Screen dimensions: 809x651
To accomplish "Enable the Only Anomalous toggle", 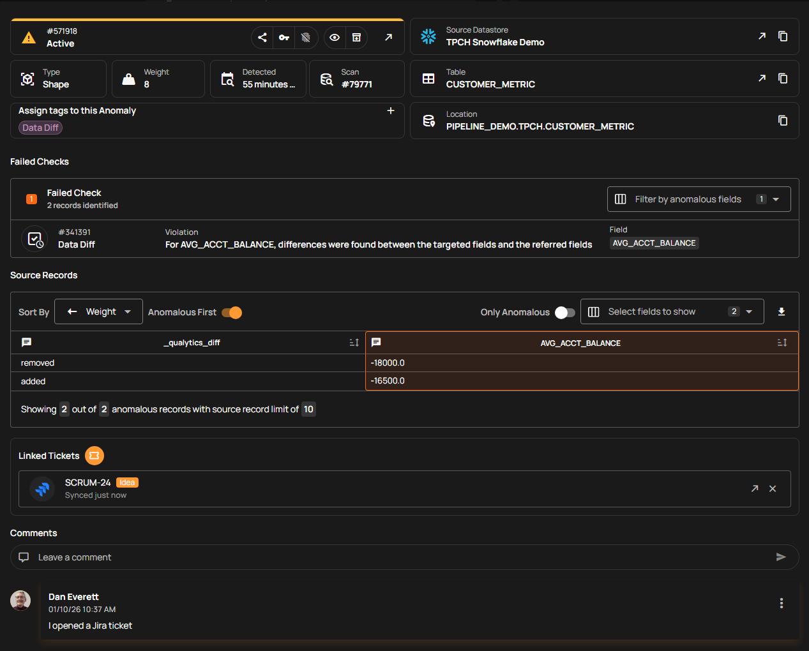I will [x=564, y=312].
